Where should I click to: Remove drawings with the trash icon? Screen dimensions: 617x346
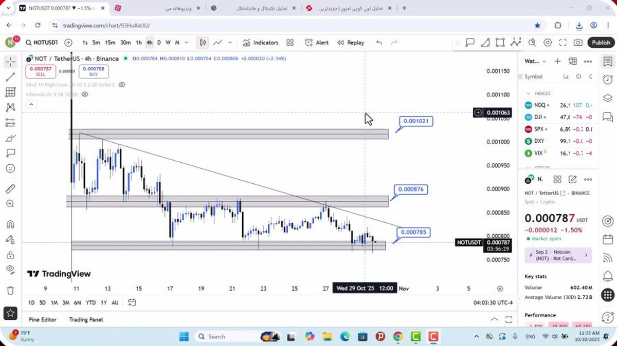10,291
